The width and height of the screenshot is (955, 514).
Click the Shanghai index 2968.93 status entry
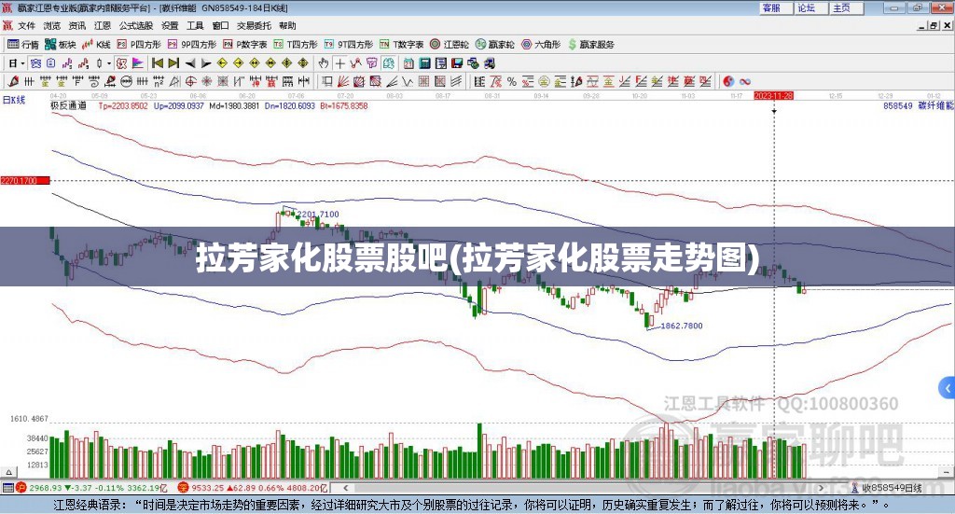(91, 488)
